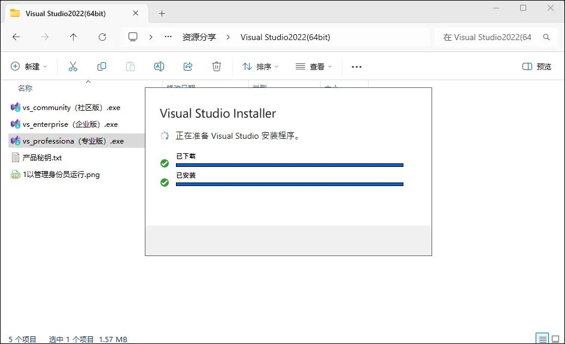The height and width of the screenshot is (344, 565).
Task: Click the green check beside 已下载
Action: pyautogui.click(x=165, y=163)
